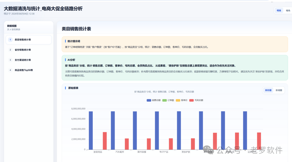The height and width of the screenshot is (162, 292).
Task: Click the 统计提示词 section heading
Action: [x=74, y=41]
